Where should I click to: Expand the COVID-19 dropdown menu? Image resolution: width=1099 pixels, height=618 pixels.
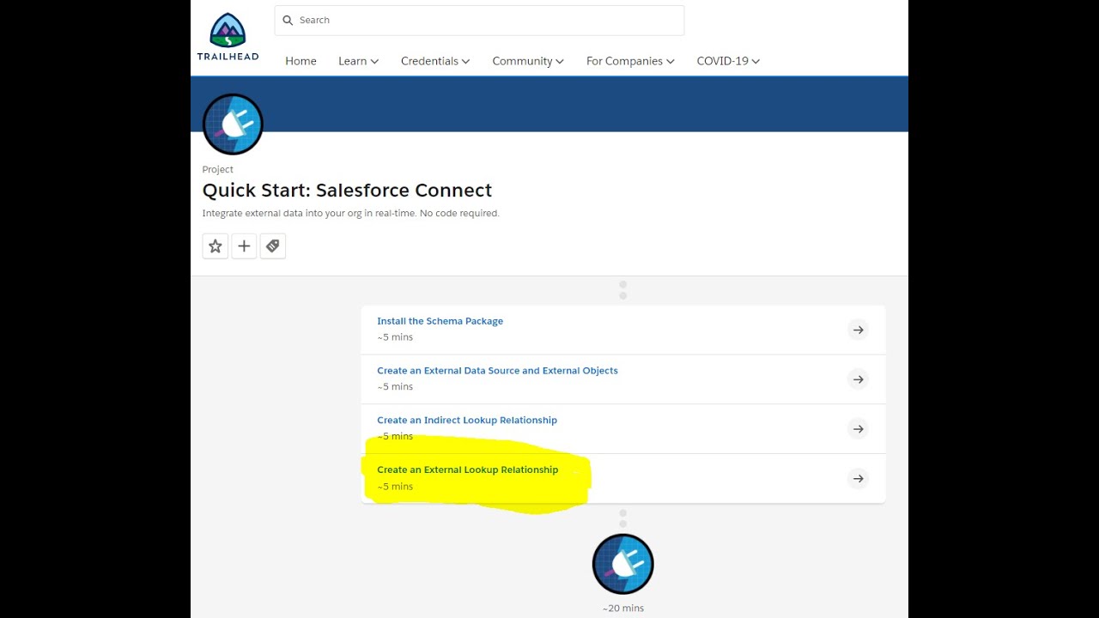click(728, 61)
